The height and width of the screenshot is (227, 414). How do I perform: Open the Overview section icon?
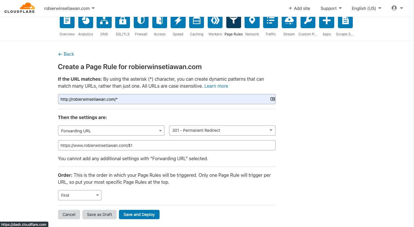coord(67,22)
